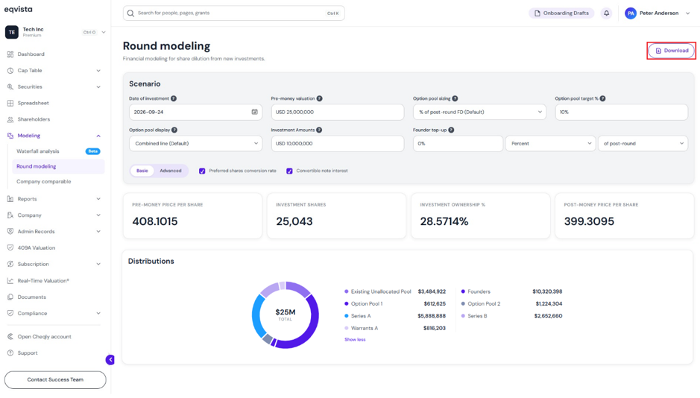The width and height of the screenshot is (700, 398).
Task: Open the Percent unit dropdown
Action: 550,144
